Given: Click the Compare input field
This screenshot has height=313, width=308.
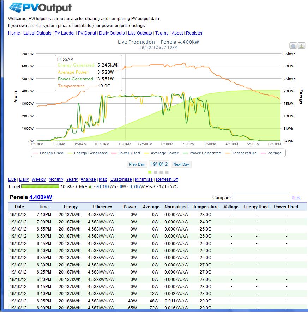Looking at the screenshot, I should click(262, 197).
